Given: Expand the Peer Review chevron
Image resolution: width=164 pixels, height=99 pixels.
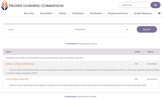Looking at the screenshot, I should point(104,13).
